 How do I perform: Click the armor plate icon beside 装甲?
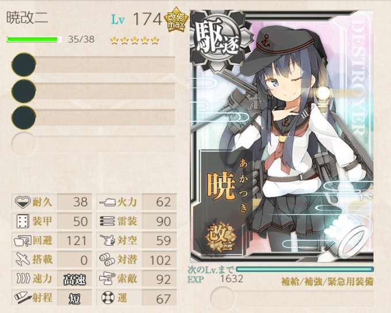coord(22,221)
